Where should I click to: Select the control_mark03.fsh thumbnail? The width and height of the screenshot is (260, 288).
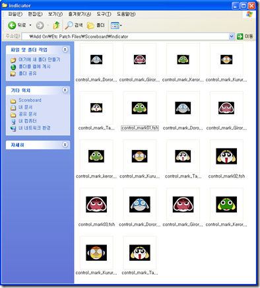96,204
